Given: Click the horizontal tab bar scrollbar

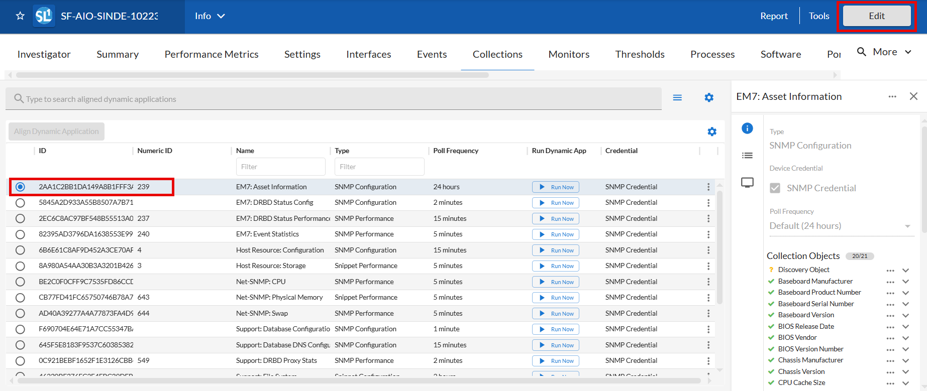Looking at the screenshot, I should (x=252, y=75).
